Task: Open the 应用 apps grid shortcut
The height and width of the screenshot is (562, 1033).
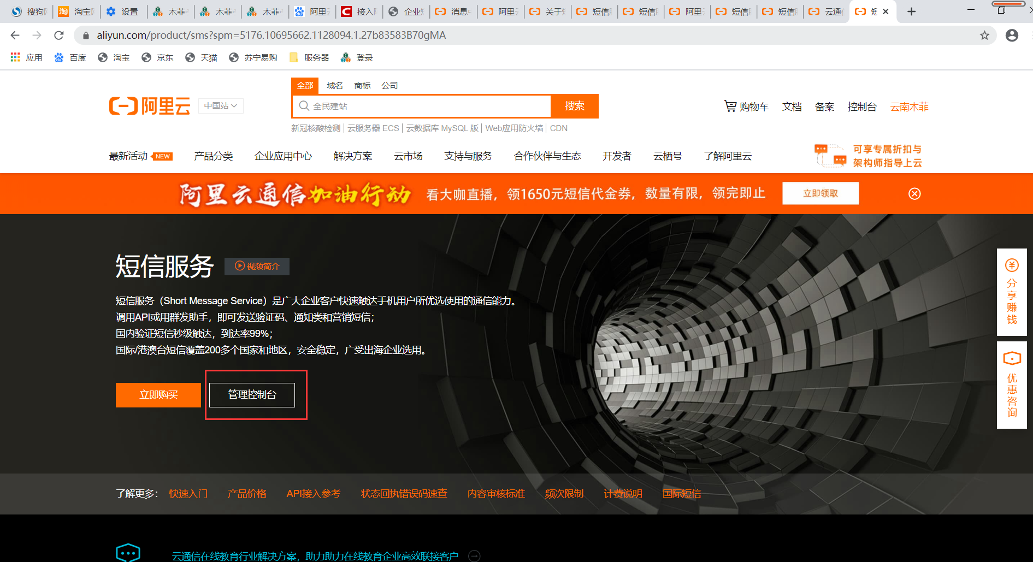Action: click(26, 57)
